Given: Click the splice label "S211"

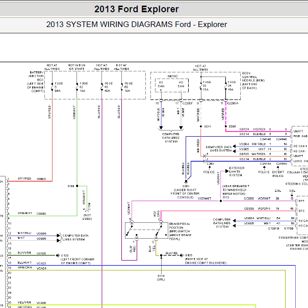Looking at the screenshot, I should pos(208,126).
